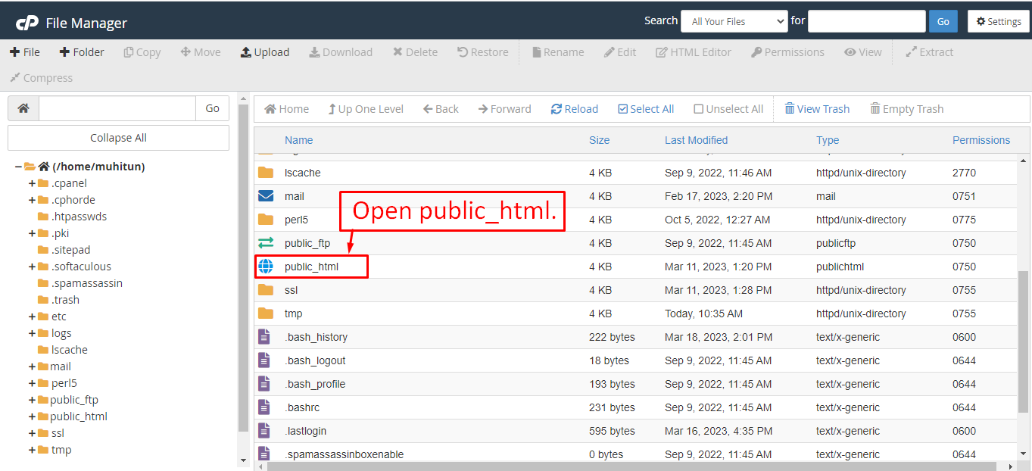Open View Trash
The height and width of the screenshot is (471, 1032).
pyautogui.click(x=817, y=109)
